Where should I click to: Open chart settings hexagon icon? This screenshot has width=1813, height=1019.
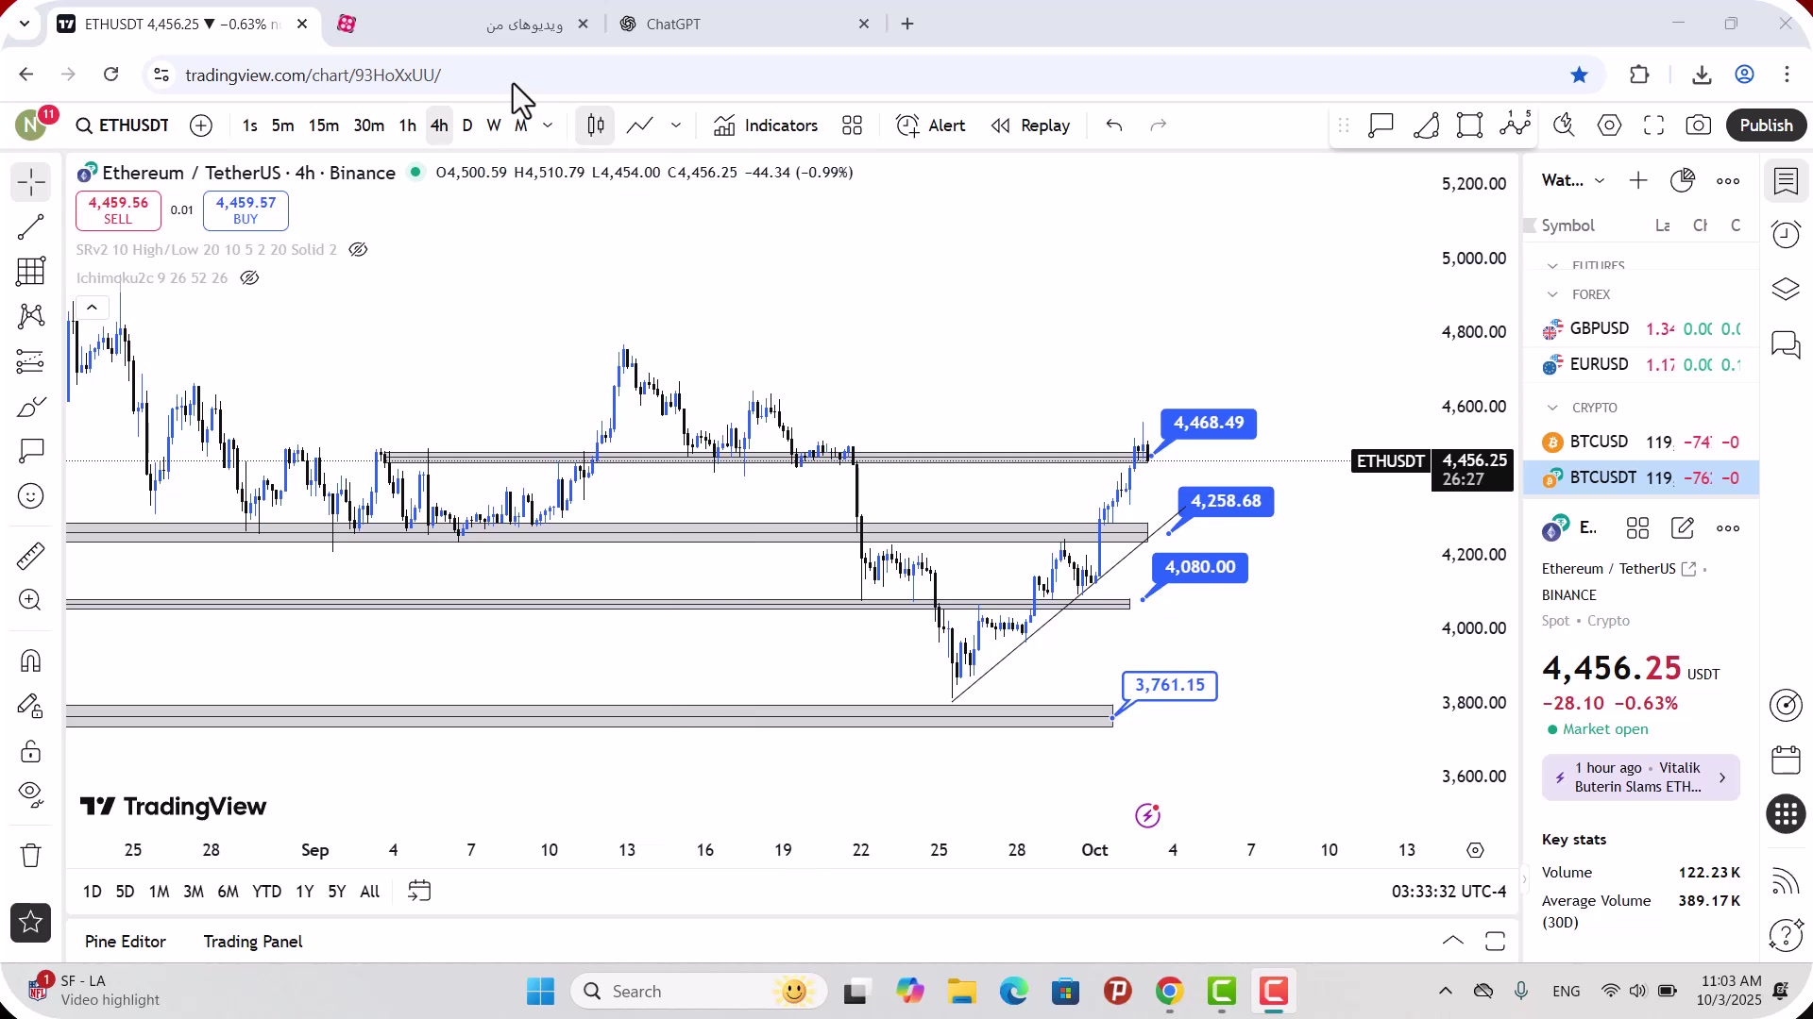[1609, 125]
